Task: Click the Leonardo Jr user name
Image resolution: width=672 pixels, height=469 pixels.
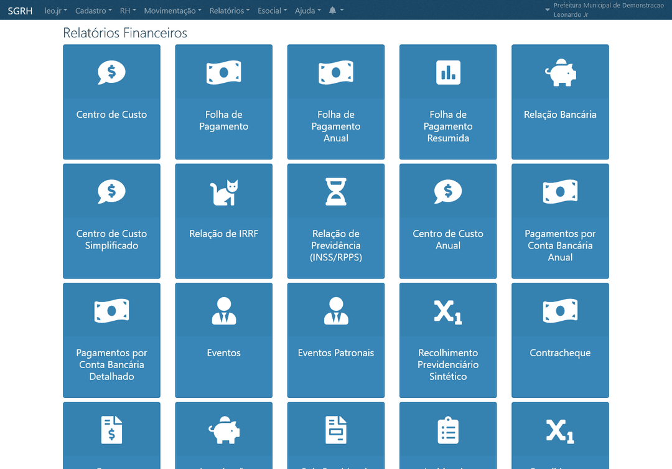Action: [571, 14]
